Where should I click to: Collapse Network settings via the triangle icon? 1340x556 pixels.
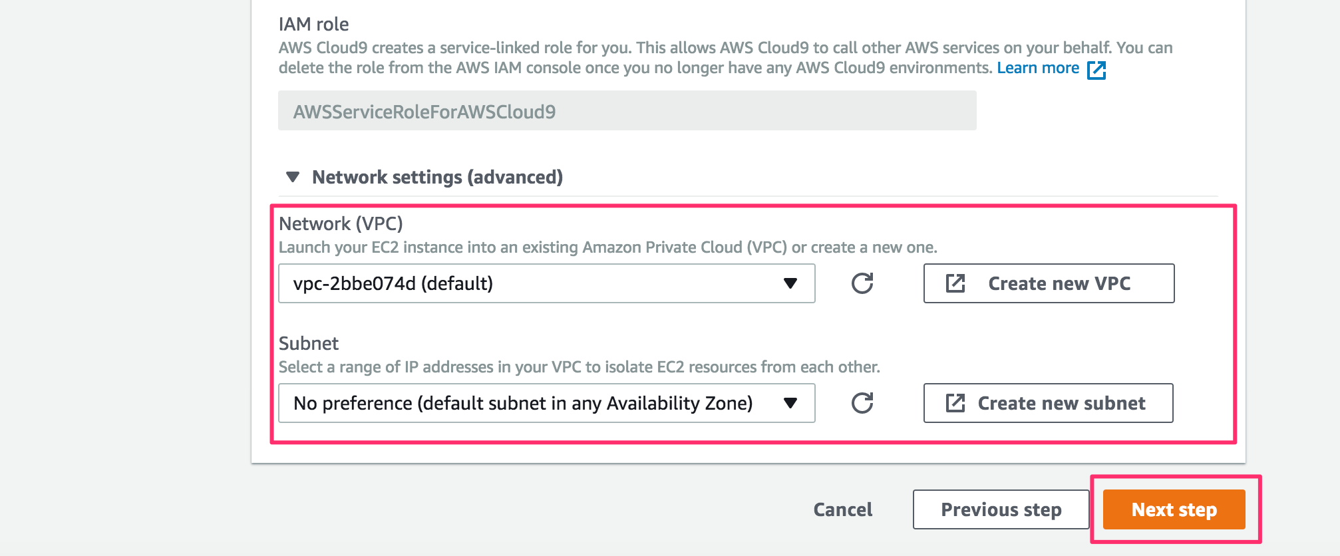pyautogui.click(x=292, y=178)
